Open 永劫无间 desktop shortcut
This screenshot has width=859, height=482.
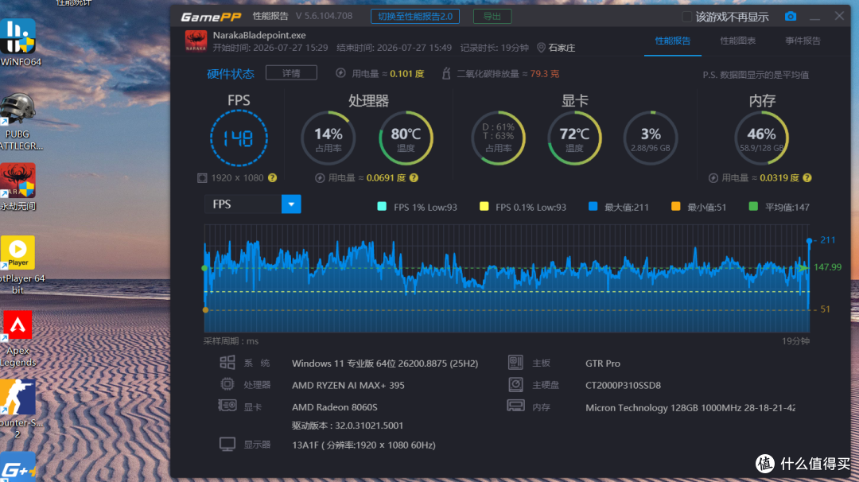[x=18, y=187]
